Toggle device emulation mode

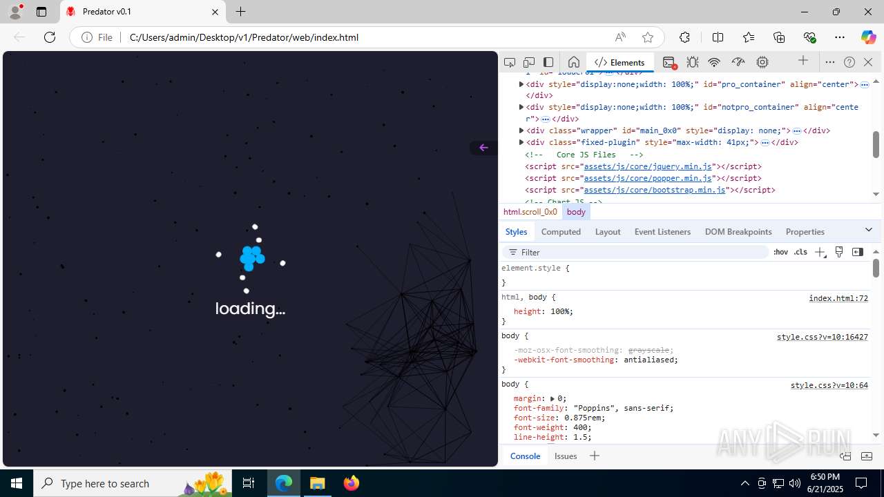point(529,62)
